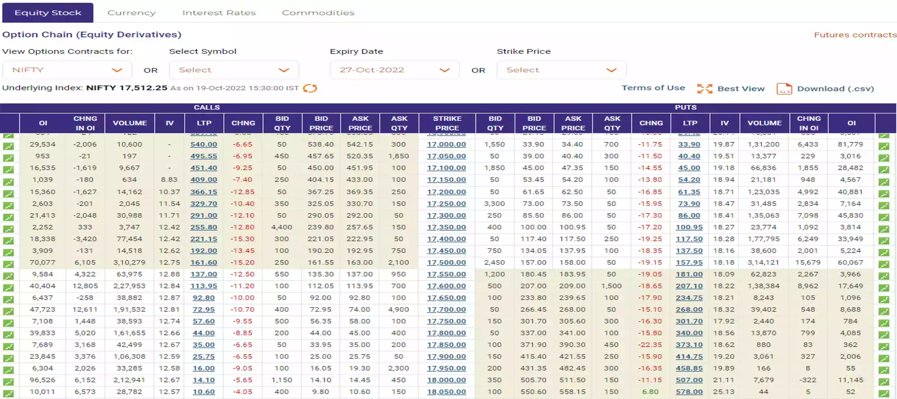Click puts OI cell 81,779
The image size is (897, 399).
851,144
